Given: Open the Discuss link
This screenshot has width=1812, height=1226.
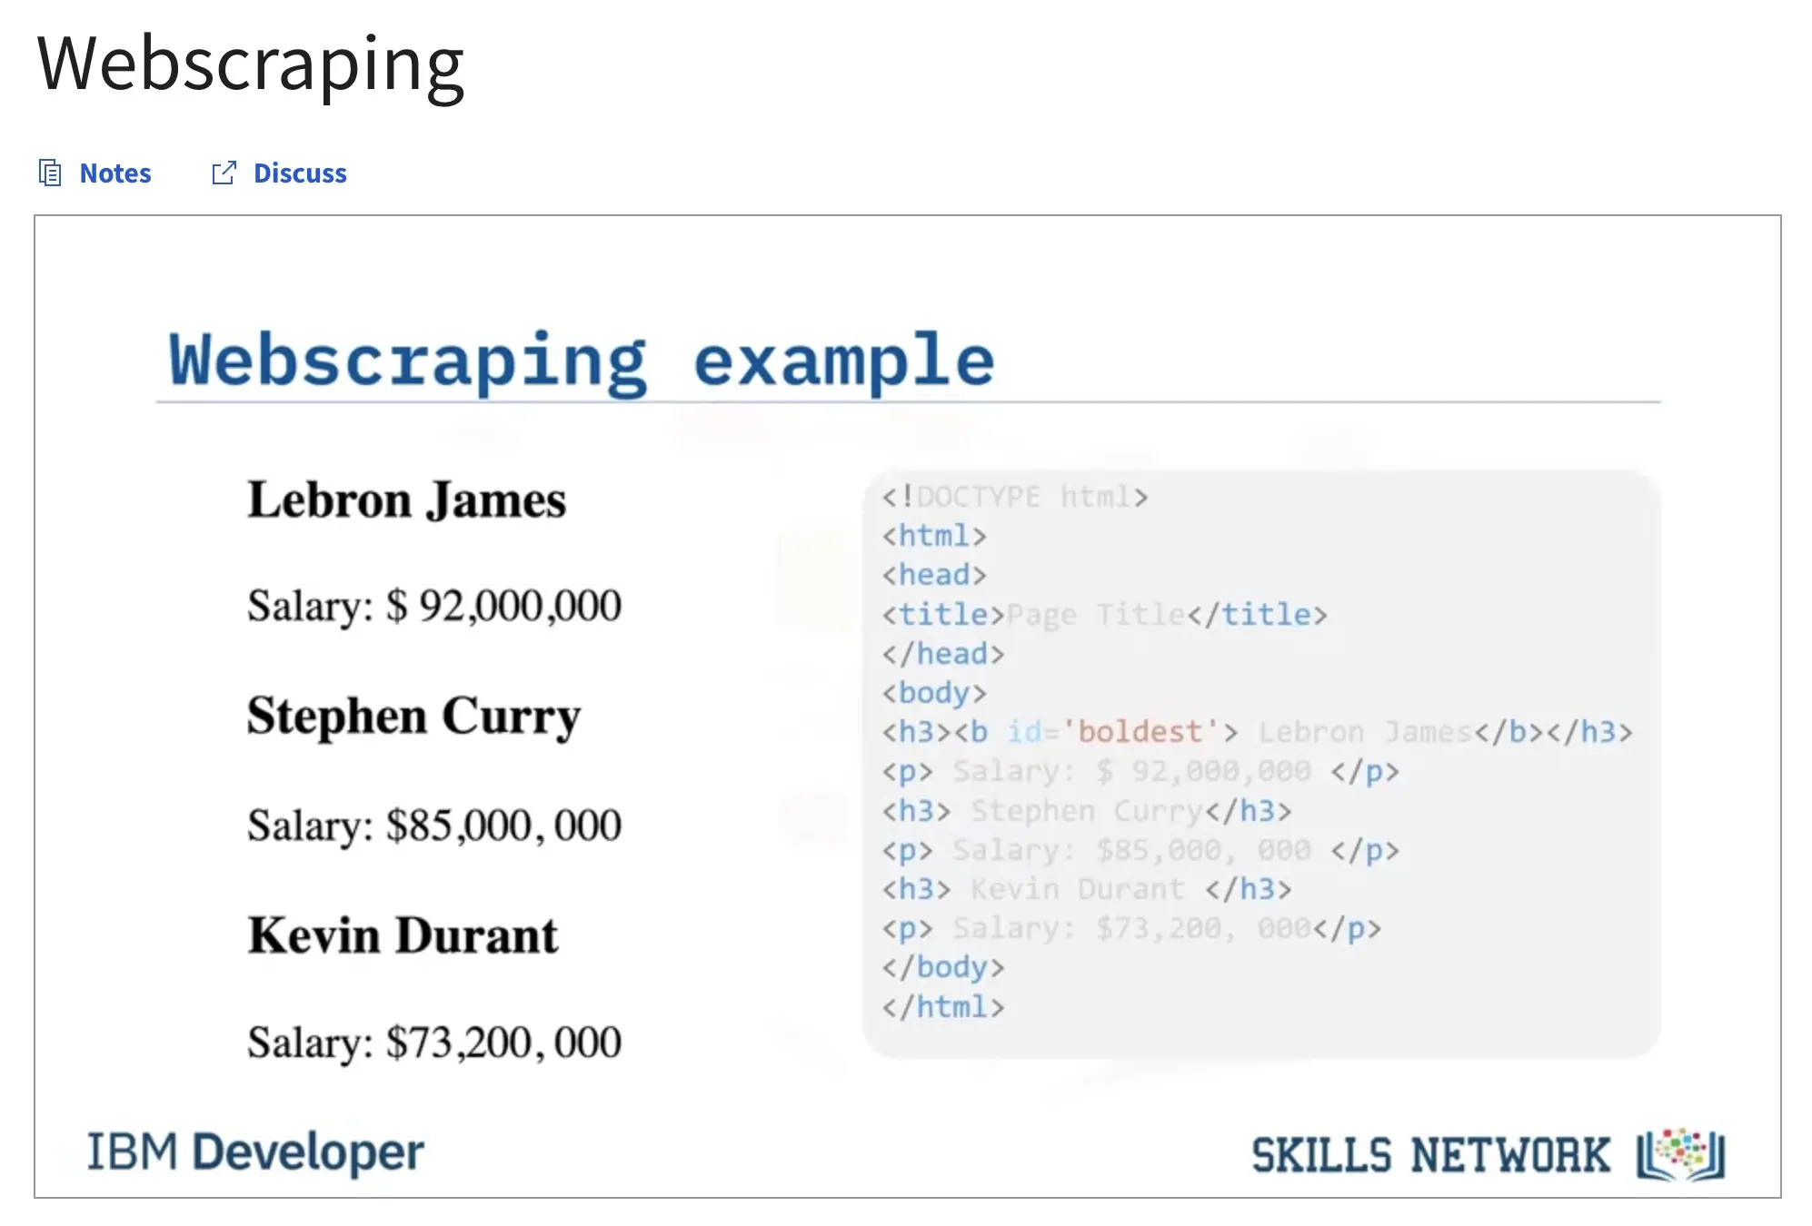Looking at the screenshot, I should coord(300,173).
